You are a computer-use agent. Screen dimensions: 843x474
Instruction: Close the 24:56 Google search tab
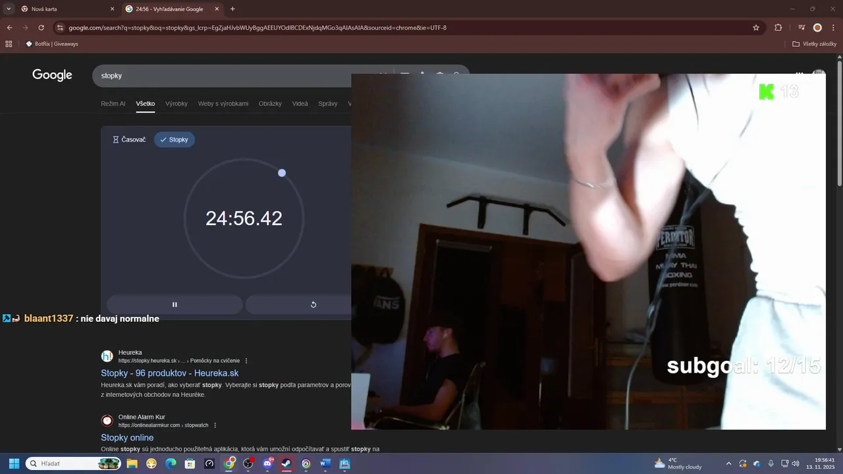[x=216, y=9]
